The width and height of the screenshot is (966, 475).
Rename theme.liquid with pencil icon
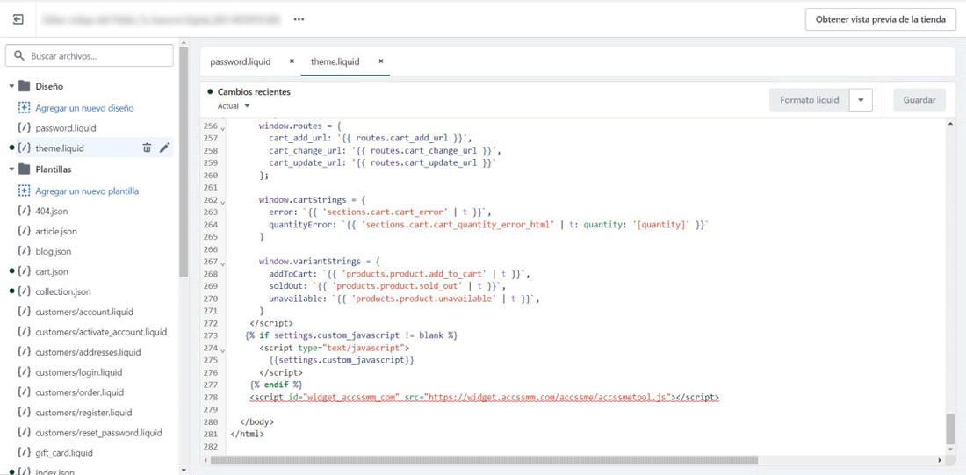[164, 148]
